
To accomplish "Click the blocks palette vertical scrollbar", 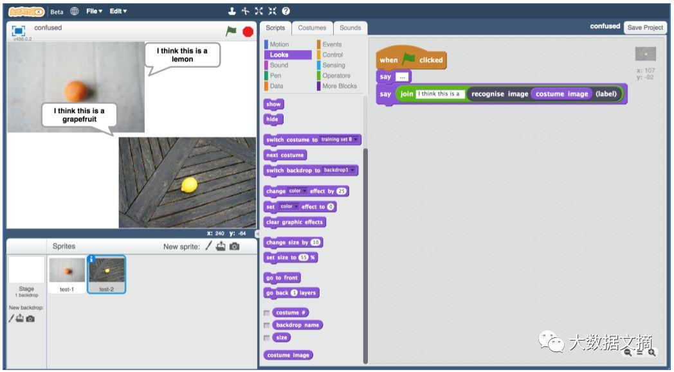I will pos(365,256).
